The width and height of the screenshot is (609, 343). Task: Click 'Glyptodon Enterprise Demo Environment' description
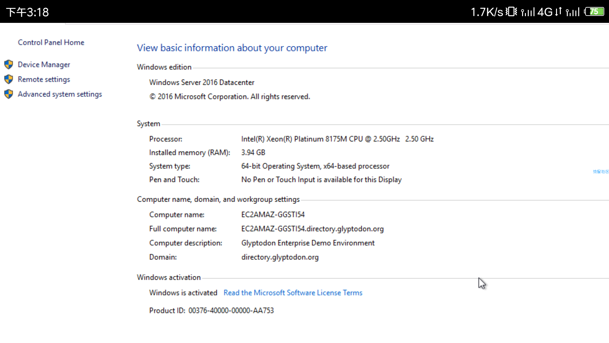click(x=308, y=243)
